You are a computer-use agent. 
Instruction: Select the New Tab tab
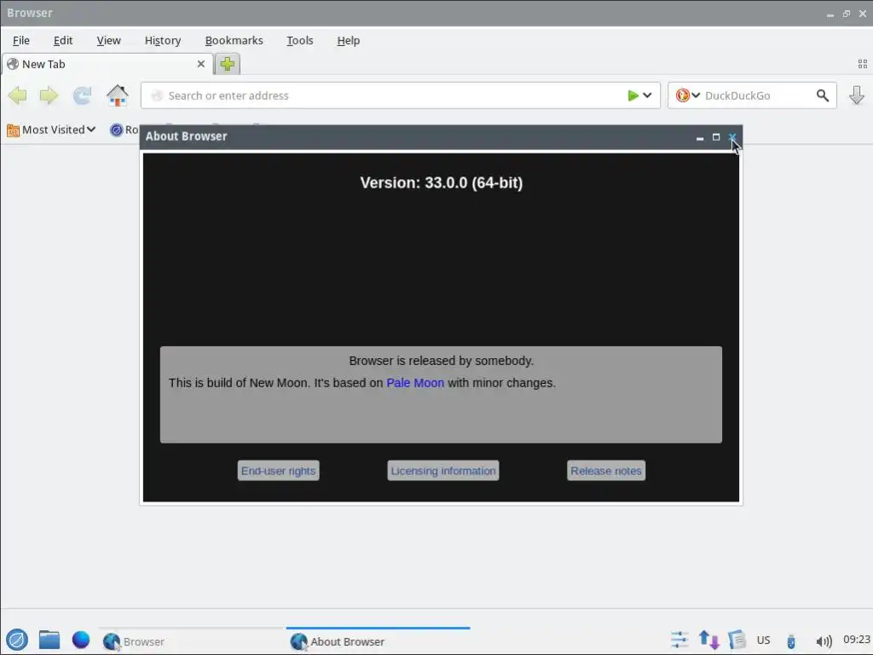tap(107, 64)
